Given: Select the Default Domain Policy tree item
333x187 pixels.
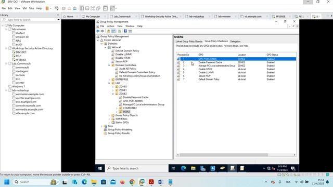Looking at the screenshot, I should click(127, 51).
